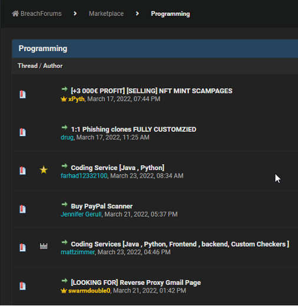Open the Coding Services Custom Checkers thread
The image size is (298, 306).
click(x=180, y=244)
